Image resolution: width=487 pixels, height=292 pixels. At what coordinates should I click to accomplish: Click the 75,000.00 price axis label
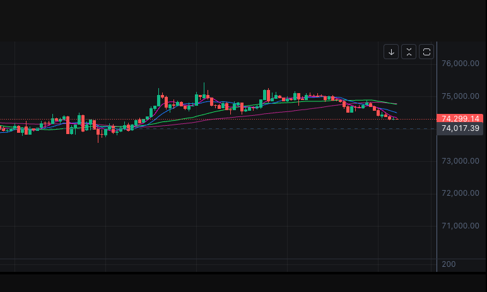tap(461, 96)
